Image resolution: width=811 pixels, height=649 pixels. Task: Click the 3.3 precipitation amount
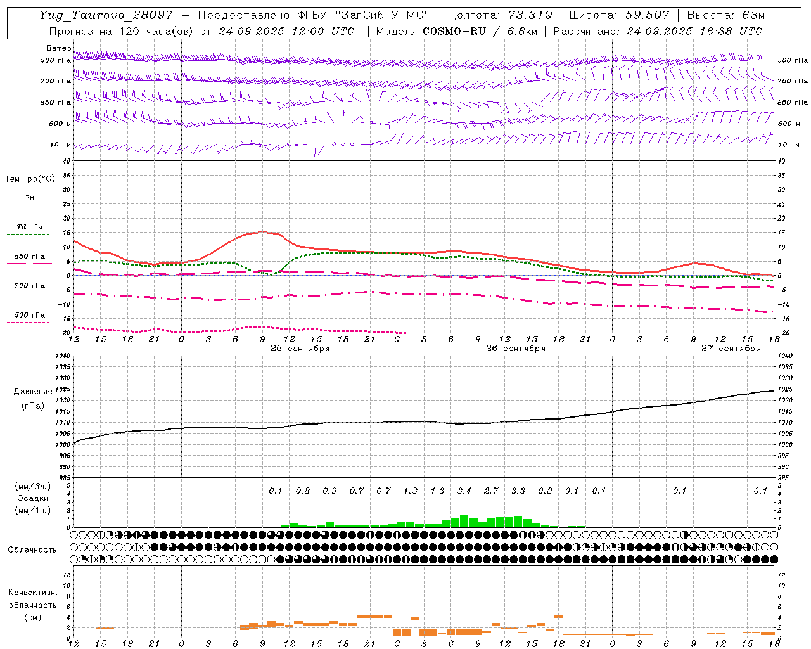[x=518, y=491]
